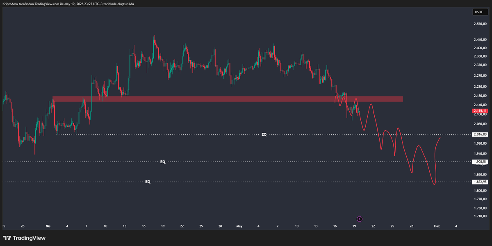Click the 1.980,00 price axis value
The height and width of the screenshot is (246, 492).
[x=480, y=143]
